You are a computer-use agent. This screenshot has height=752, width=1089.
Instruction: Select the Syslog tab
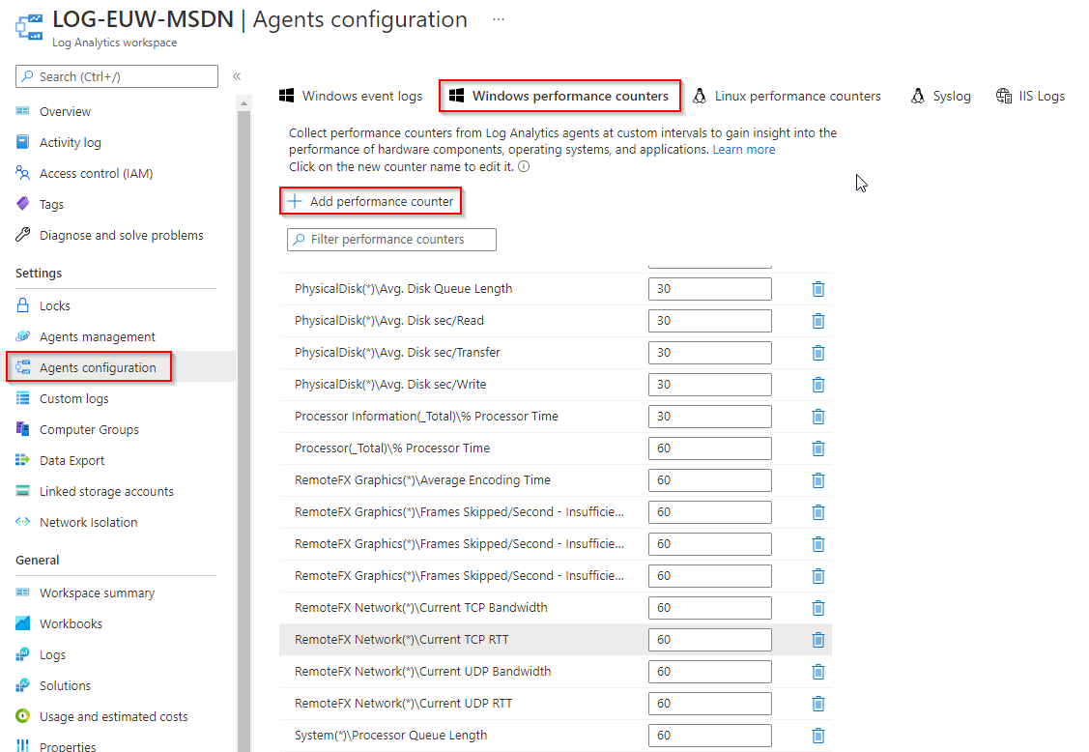[940, 96]
